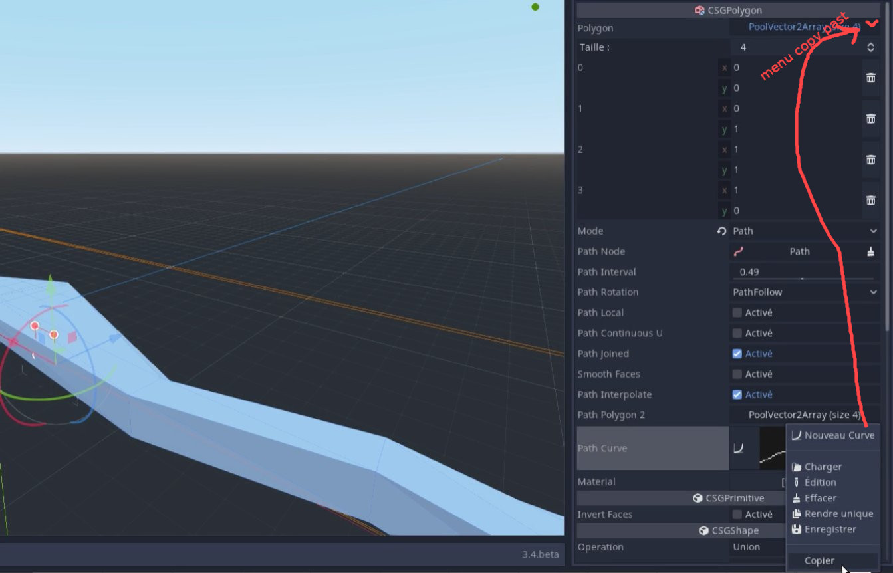Choose Charger in the context menu

(832, 467)
